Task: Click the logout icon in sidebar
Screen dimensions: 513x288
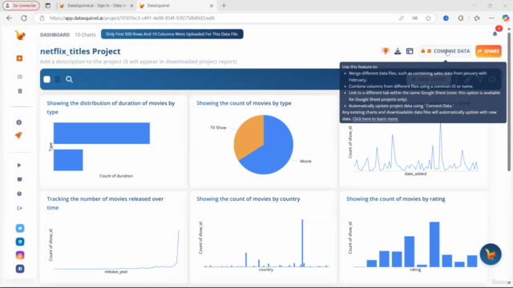Action: [x=19, y=208]
